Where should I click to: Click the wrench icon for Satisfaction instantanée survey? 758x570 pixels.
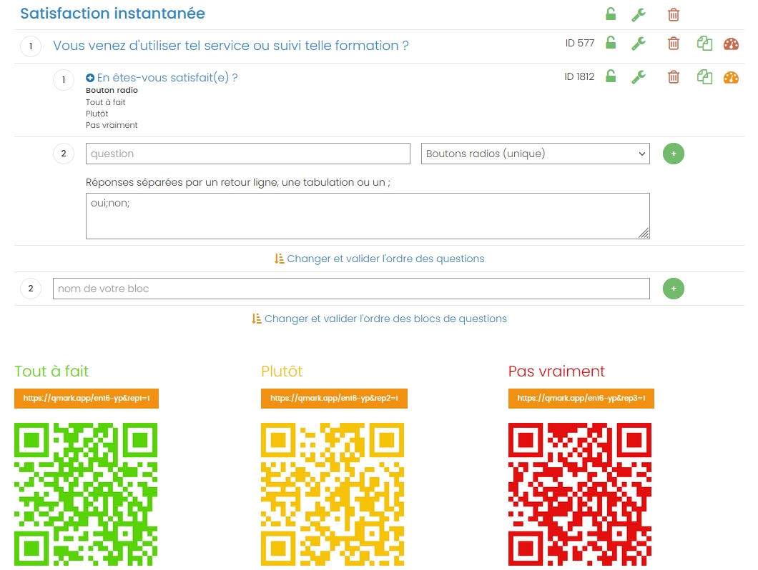(639, 14)
